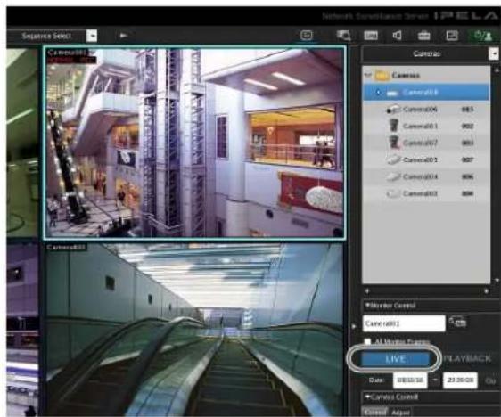Open the Sequence Select dropdown
501x417 pixels.
point(92,36)
